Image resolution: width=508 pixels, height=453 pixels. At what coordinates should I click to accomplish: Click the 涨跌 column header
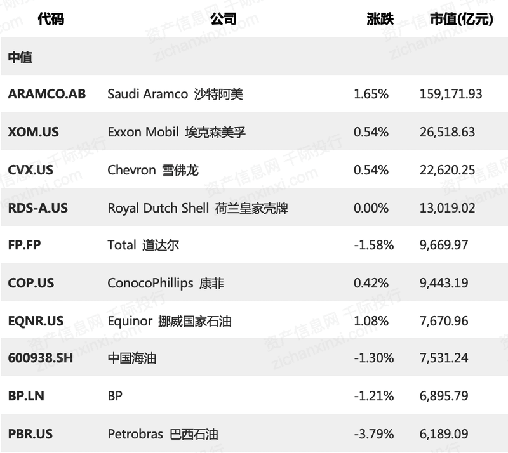pos(380,19)
